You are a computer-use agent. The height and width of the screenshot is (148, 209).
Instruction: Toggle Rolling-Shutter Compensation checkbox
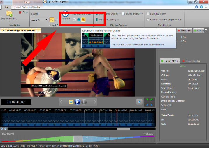[148, 20]
